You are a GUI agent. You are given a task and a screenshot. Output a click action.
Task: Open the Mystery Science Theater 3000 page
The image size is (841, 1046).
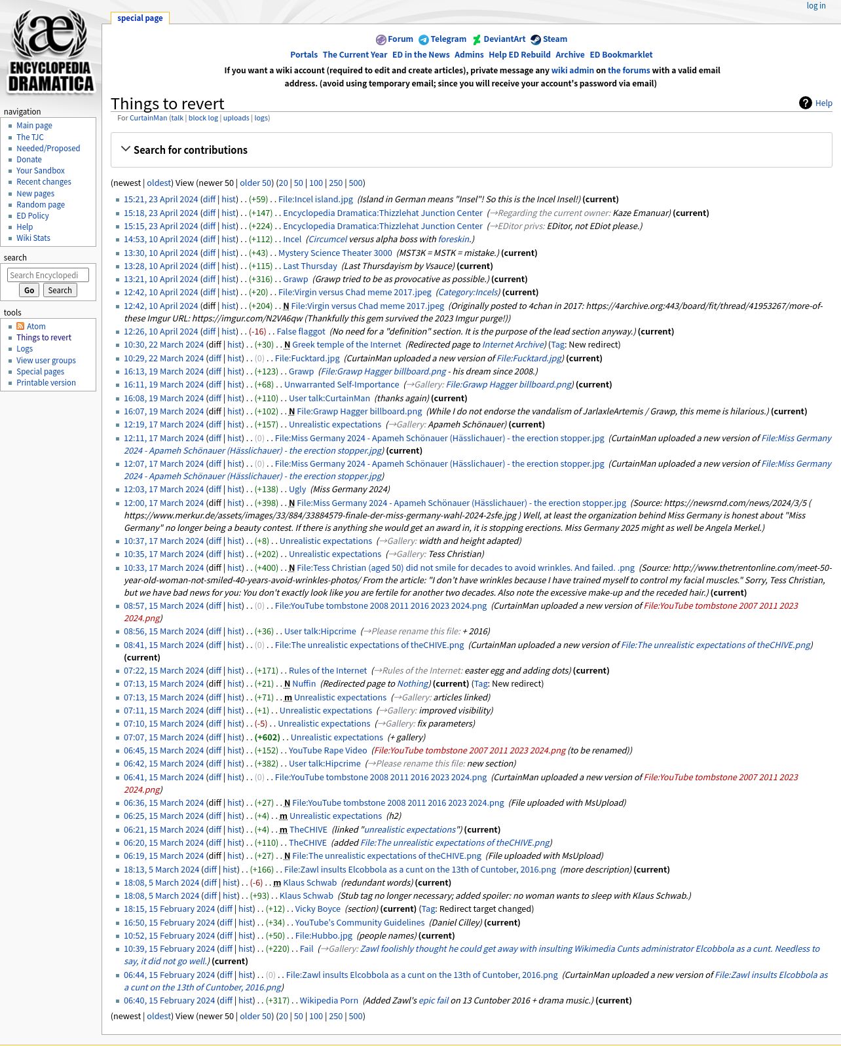[335, 253]
